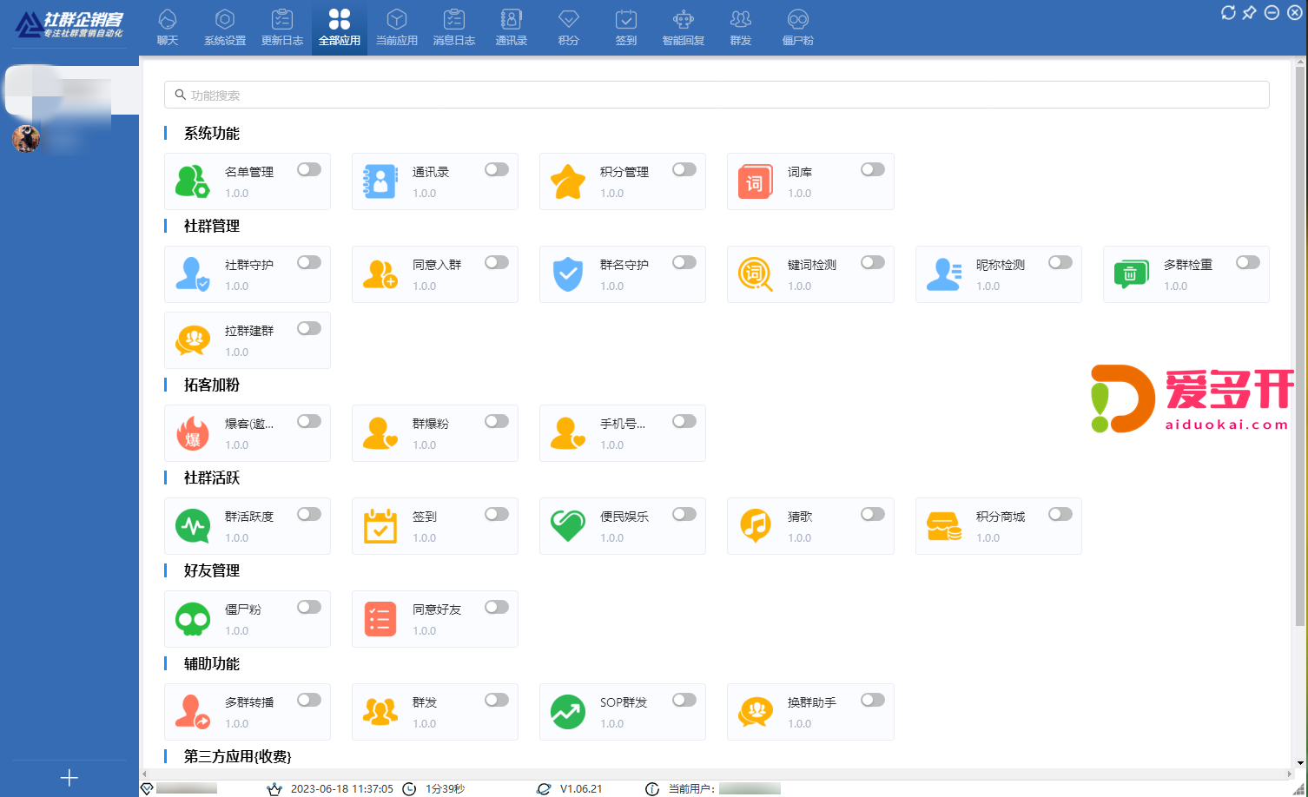Switch on 社群守护 toggle
Screen dimensions: 1308x797
click(x=309, y=262)
